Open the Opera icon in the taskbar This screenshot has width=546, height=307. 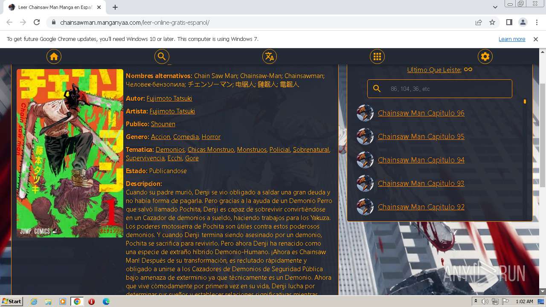(x=91, y=301)
